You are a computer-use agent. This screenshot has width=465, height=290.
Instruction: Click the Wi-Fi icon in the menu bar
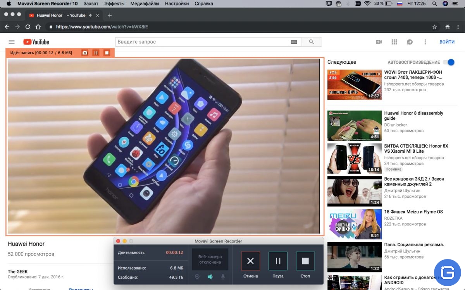[x=367, y=3]
